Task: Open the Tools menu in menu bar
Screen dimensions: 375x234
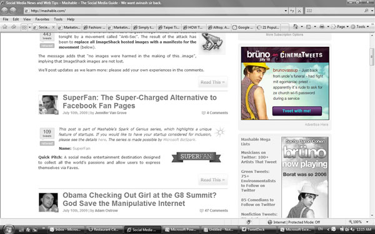Action: coord(58,19)
